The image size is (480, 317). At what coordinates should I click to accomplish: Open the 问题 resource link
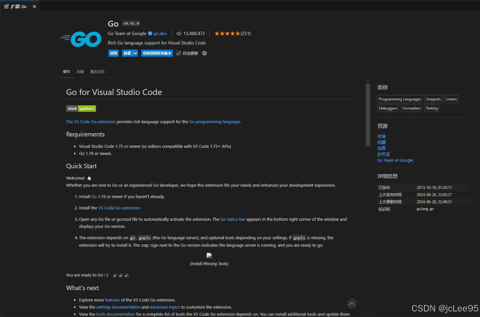click(x=381, y=143)
